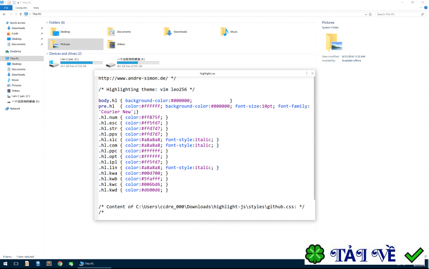This screenshot has height=269, width=429.
Task: Switch to the Computer ribbon tab
Action: pyautogui.click(x=21, y=8)
